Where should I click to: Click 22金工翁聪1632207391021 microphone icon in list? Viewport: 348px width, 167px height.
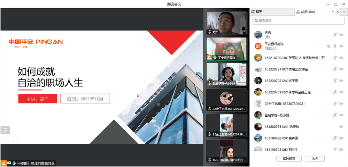(x=335, y=103)
